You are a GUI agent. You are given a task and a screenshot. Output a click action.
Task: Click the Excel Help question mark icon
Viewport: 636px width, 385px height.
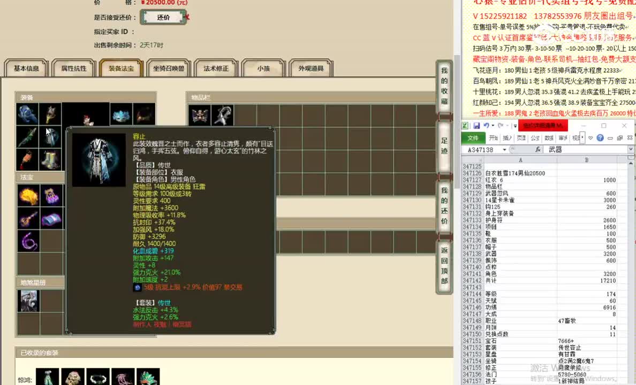[x=600, y=138]
